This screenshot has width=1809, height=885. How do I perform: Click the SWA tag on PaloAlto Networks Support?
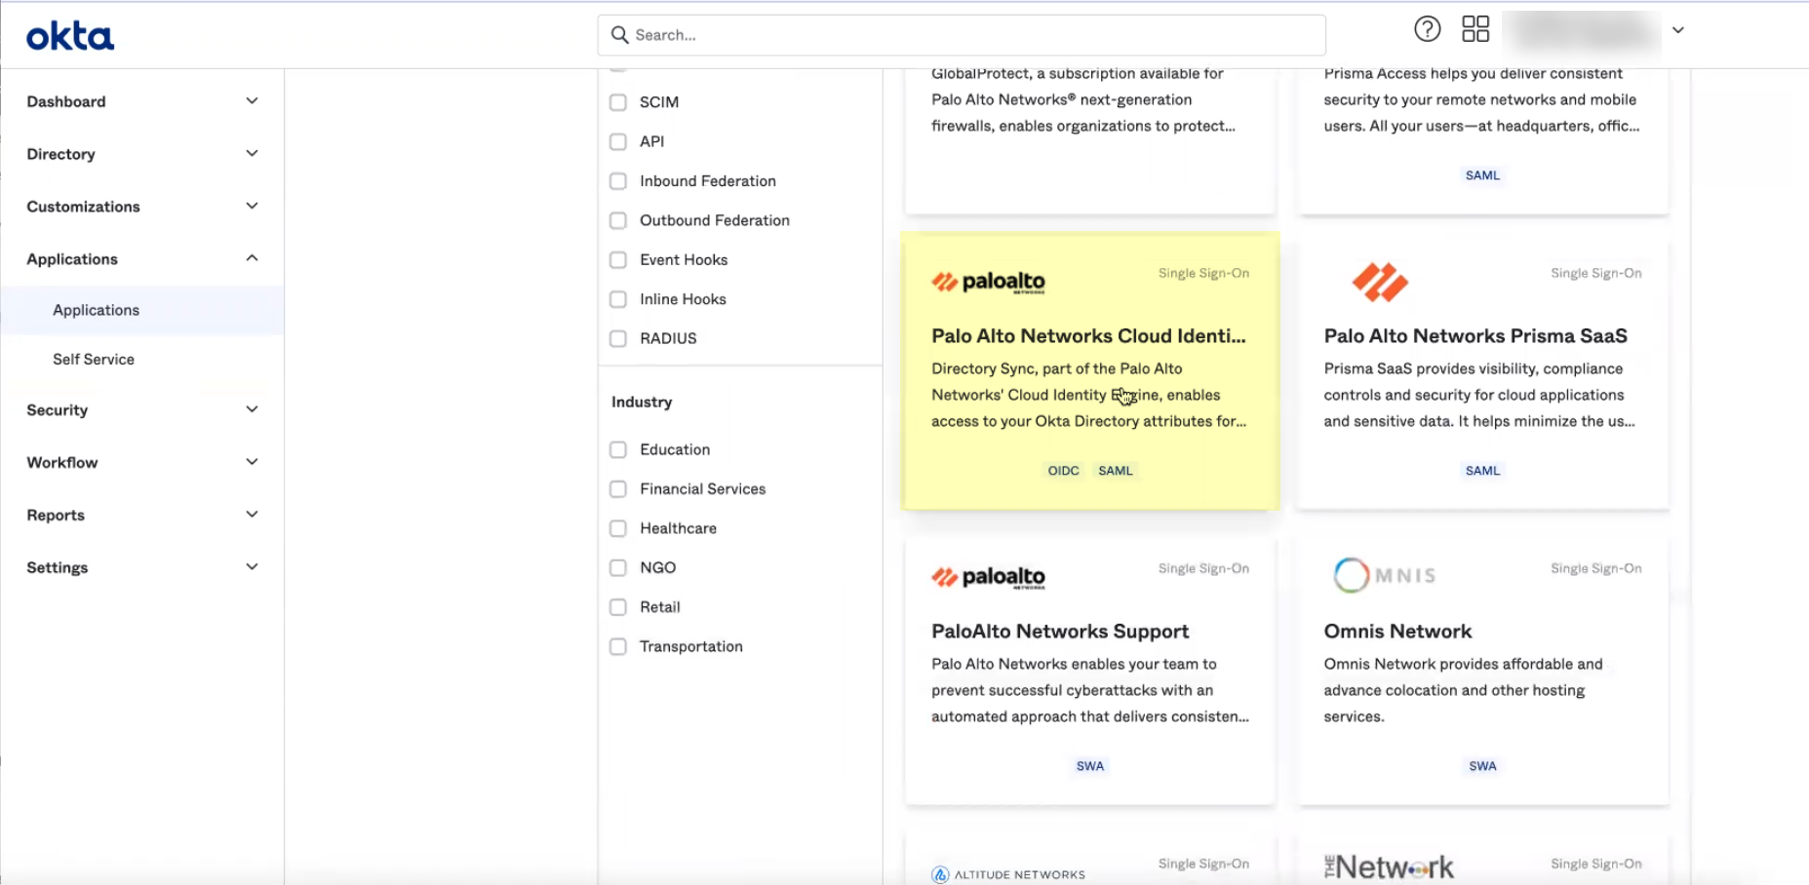point(1090,766)
